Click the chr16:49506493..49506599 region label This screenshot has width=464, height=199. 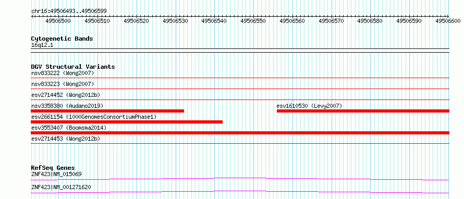69,11
